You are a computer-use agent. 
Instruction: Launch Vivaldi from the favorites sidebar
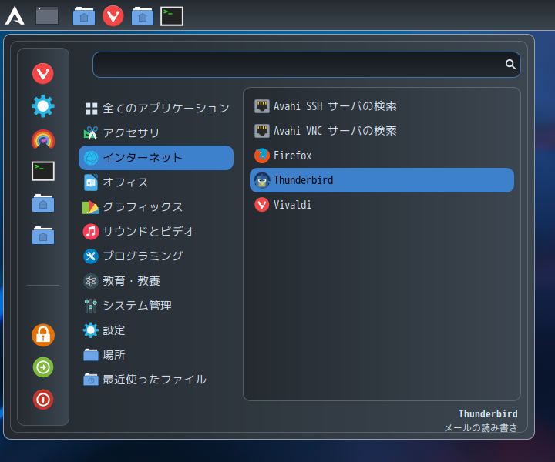click(x=43, y=73)
